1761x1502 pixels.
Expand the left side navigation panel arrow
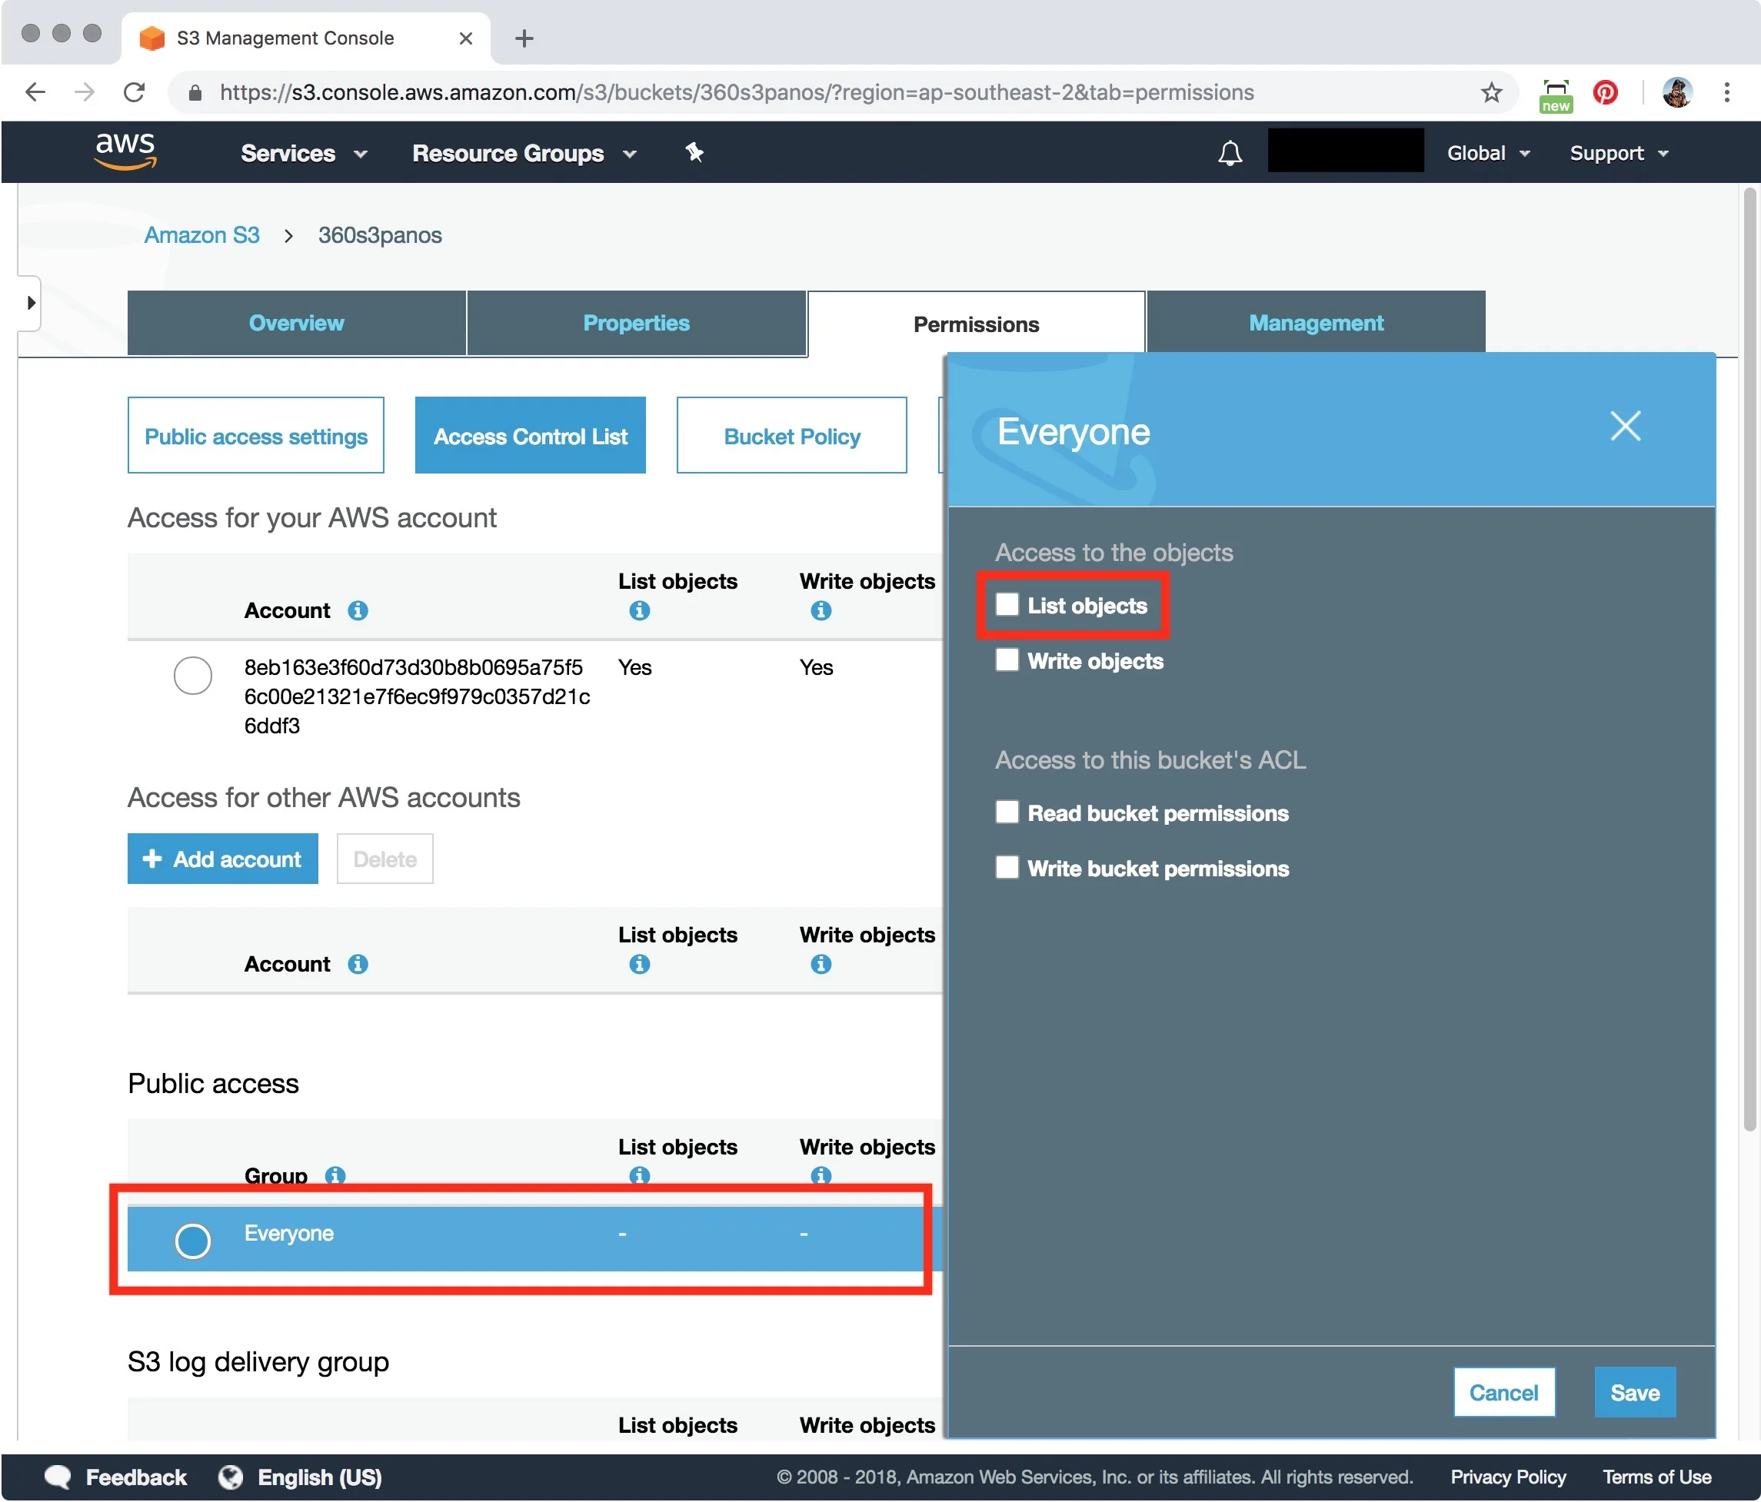[x=31, y=302]
